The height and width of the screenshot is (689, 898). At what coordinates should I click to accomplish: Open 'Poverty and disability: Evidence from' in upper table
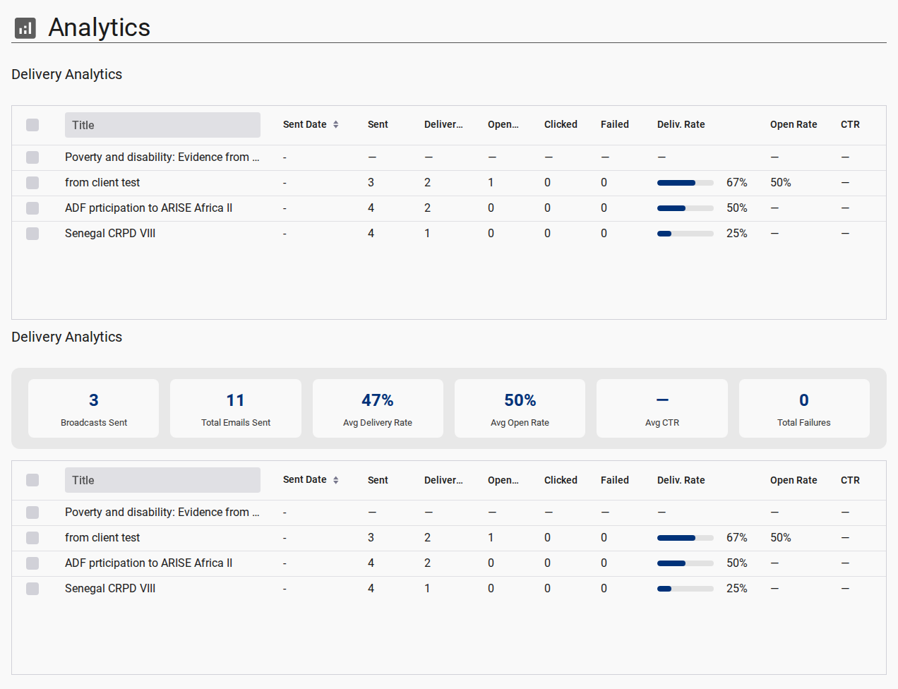(x=162, y=157)
